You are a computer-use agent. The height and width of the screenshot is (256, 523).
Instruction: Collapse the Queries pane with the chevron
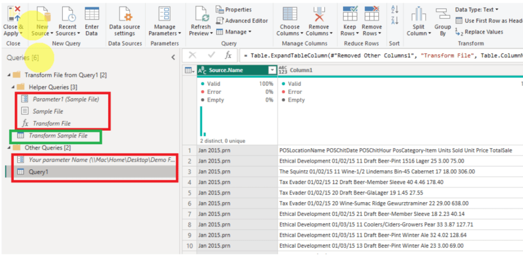click(173, 58)
